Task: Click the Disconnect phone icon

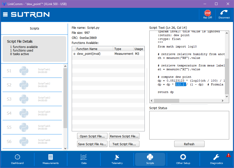Action: [224, 12]
